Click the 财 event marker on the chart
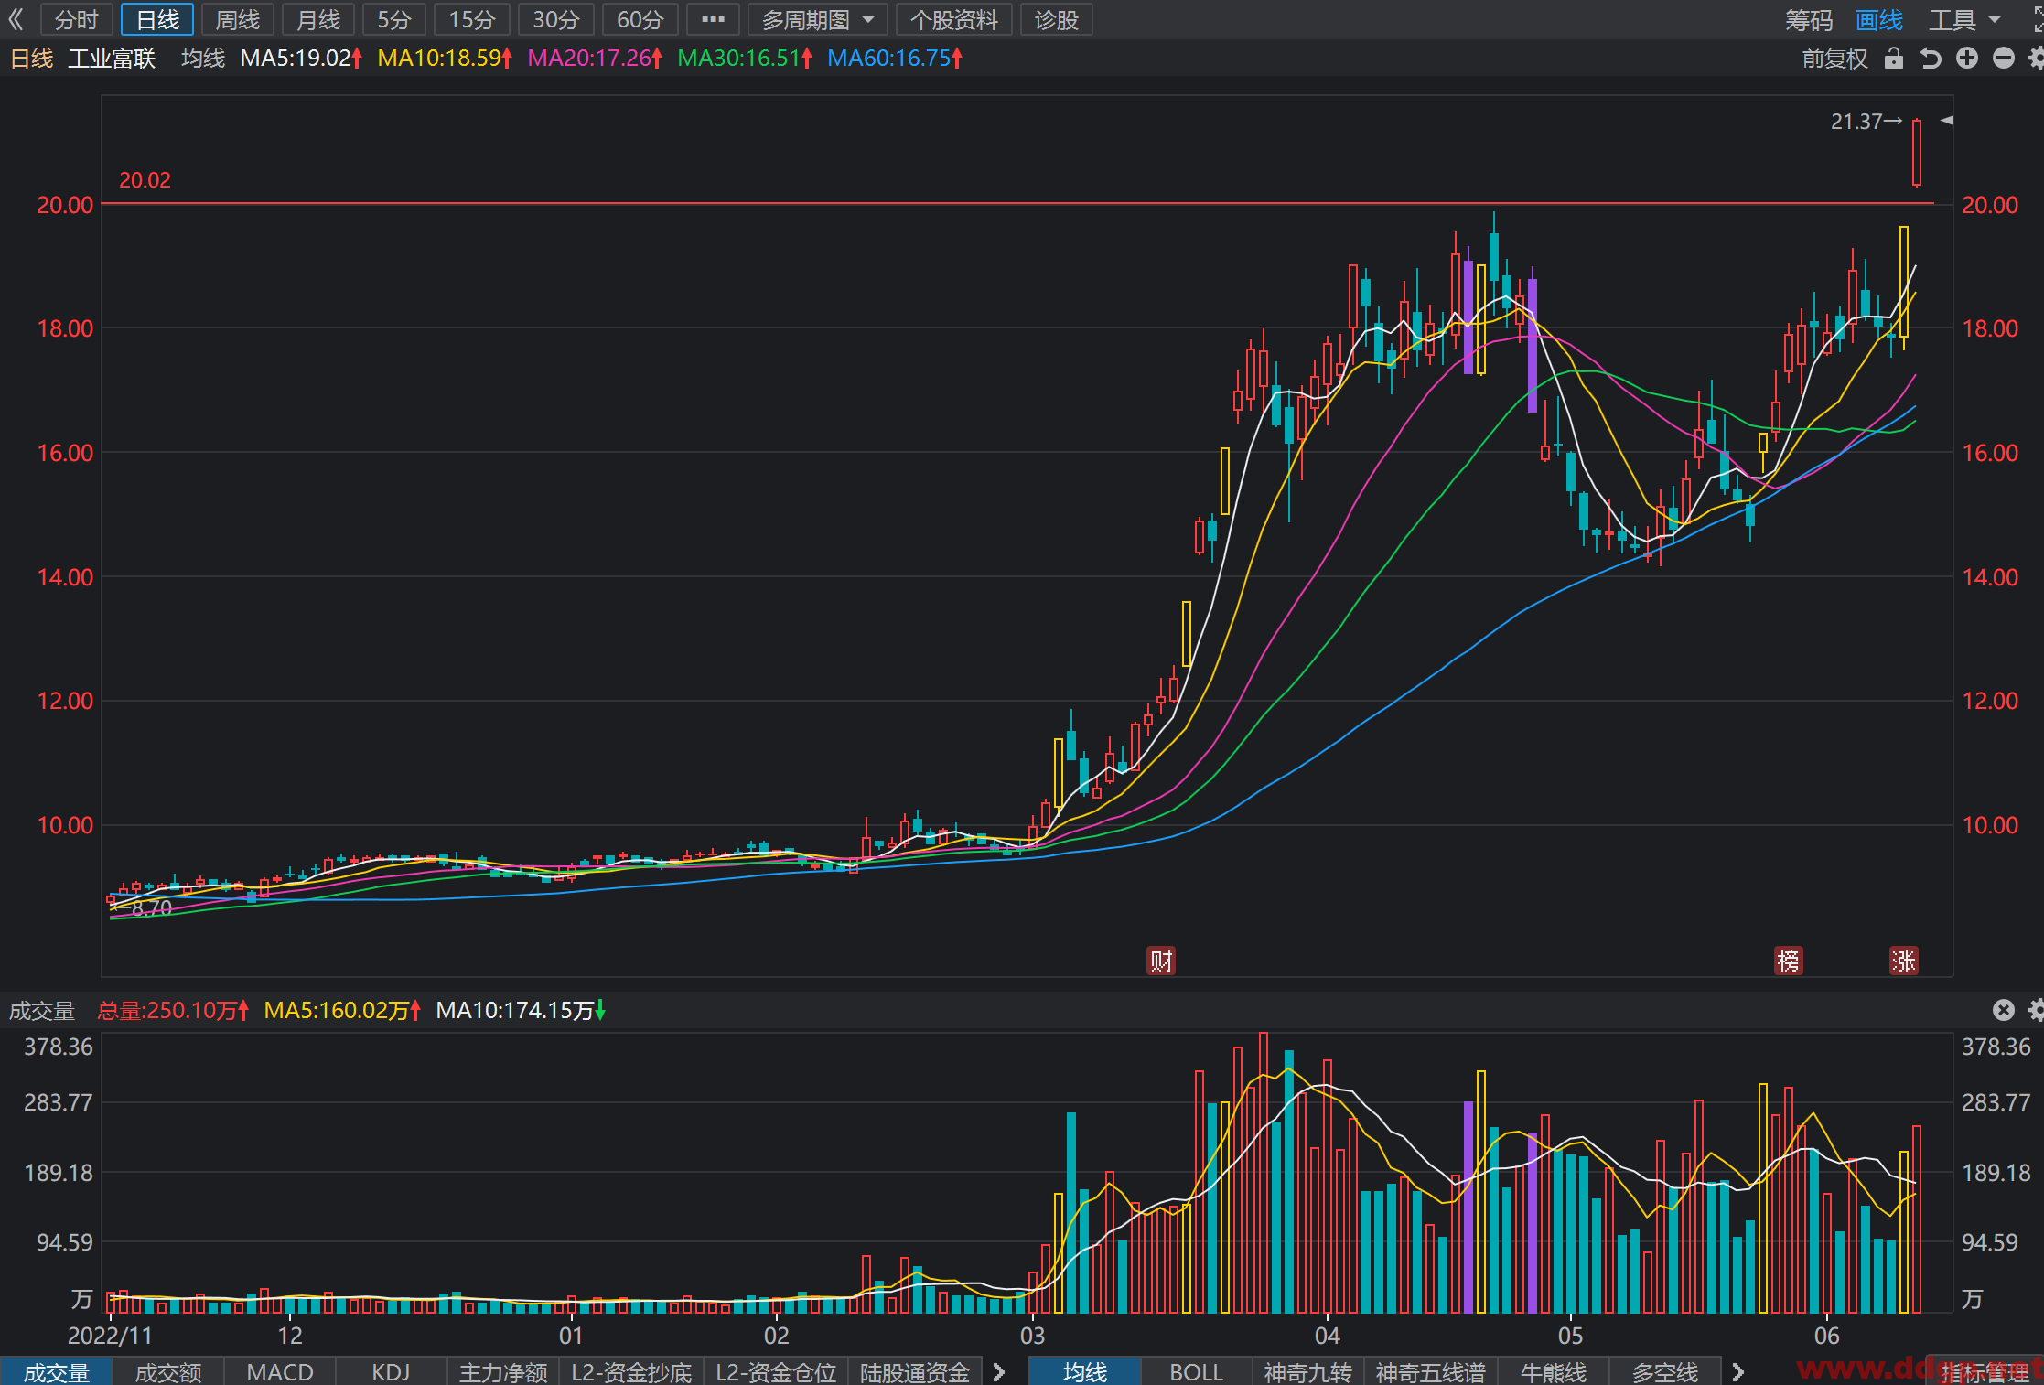 pyautogui.click(x=1161, y=961)
